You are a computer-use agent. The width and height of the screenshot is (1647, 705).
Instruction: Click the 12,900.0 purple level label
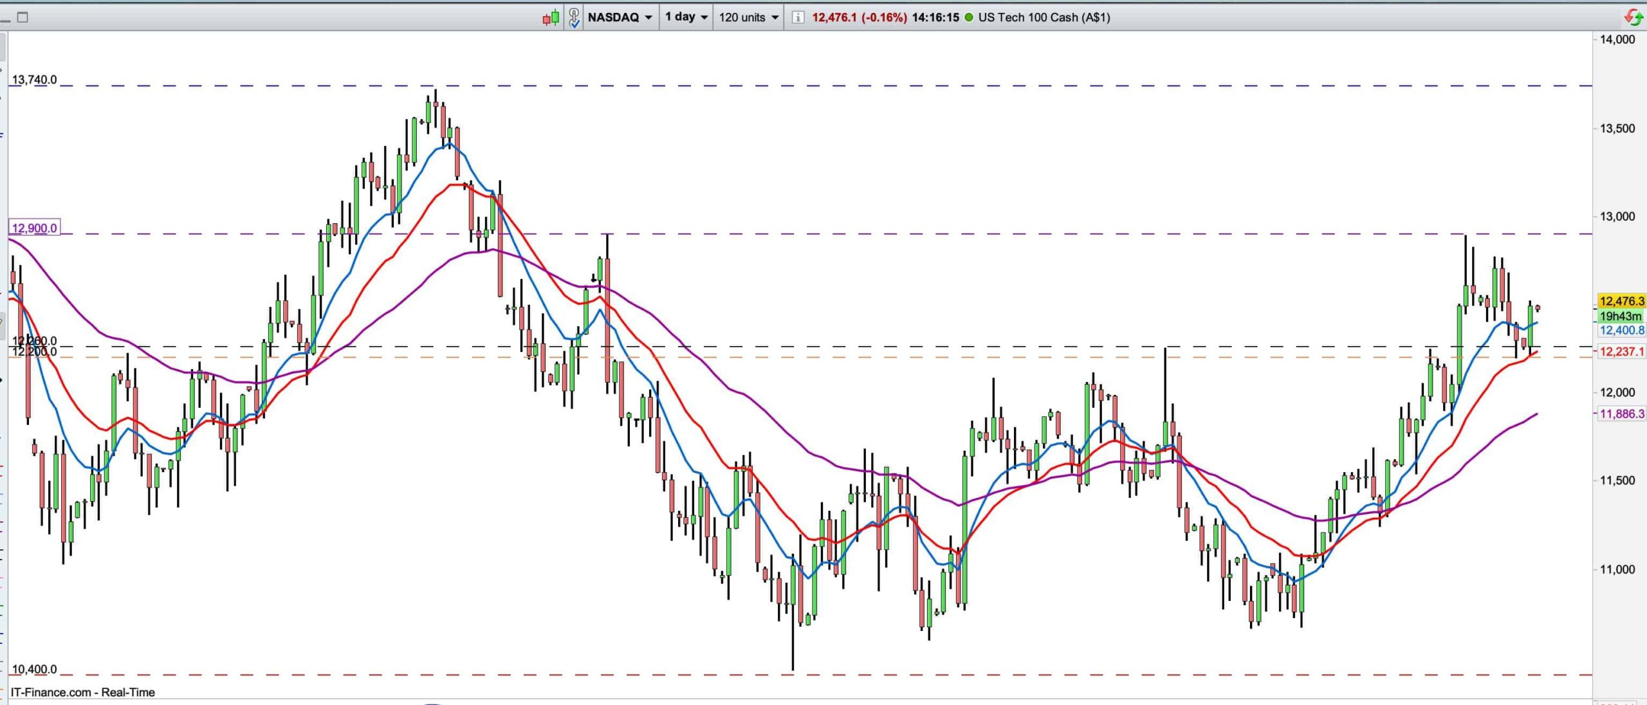tap(34, 228)
